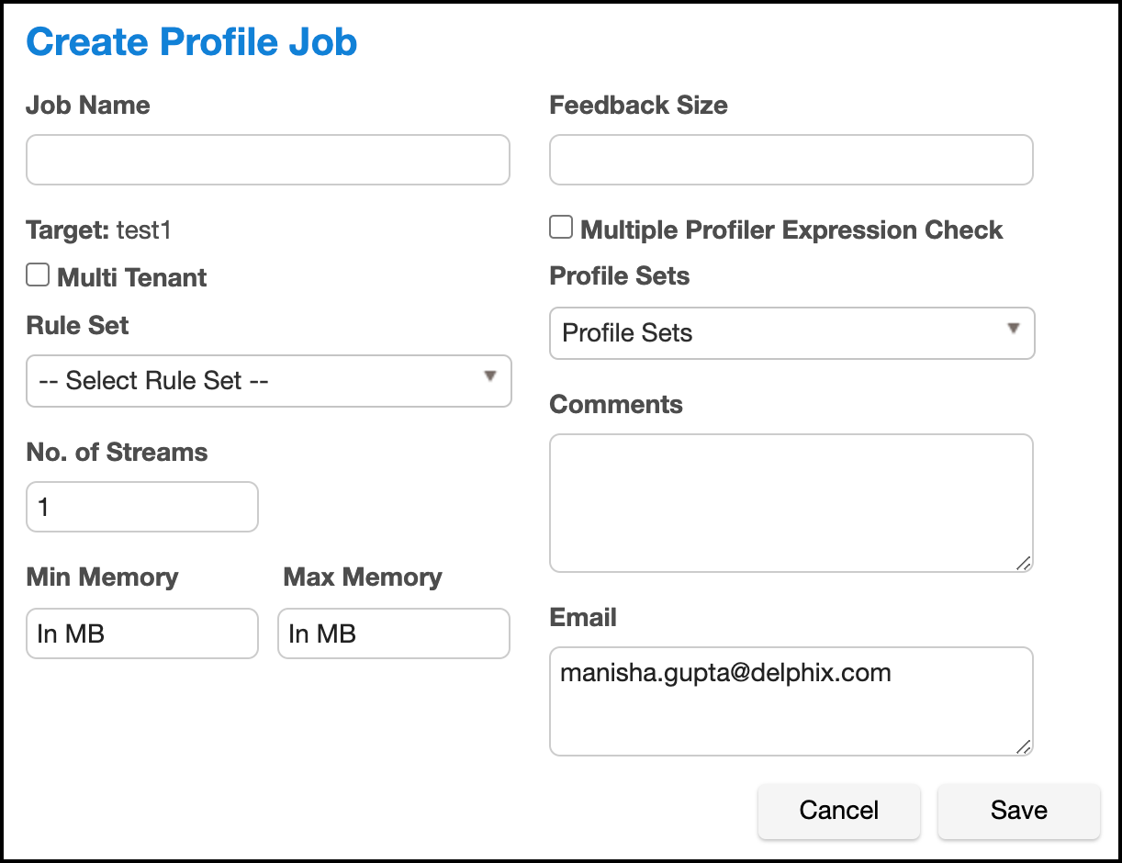The height and width of the screenshot is (863, 1122).
Task: Select the Max Memory input field
Action: coord(393,633)
